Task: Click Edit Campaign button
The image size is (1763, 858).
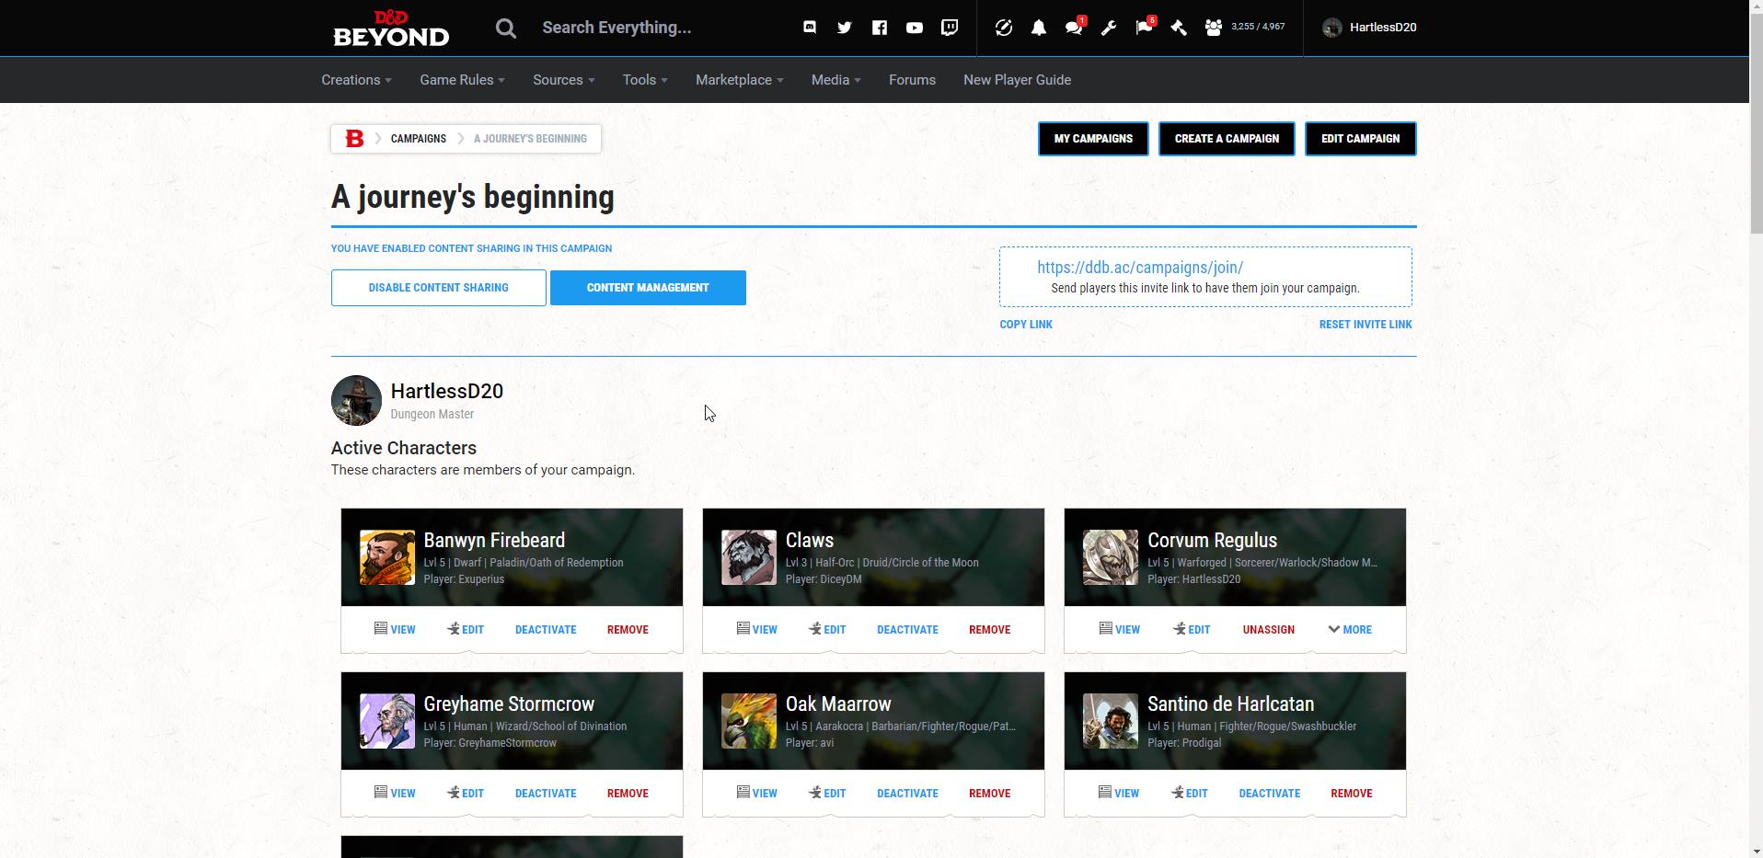Action: click(1360, 139)
